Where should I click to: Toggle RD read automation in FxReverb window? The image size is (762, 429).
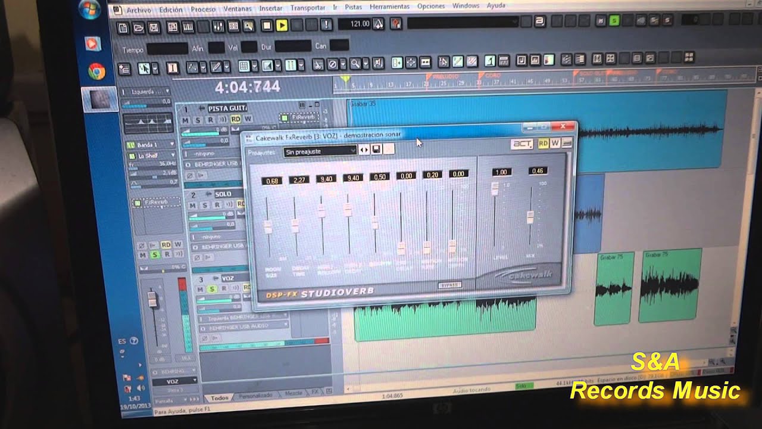point(543,144)
